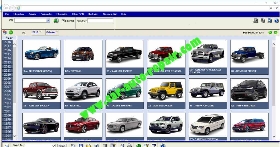280x147 pixels.
Task: Select year 2008 in the Year list
Action: pyautogui.click(x=7, y=83)
